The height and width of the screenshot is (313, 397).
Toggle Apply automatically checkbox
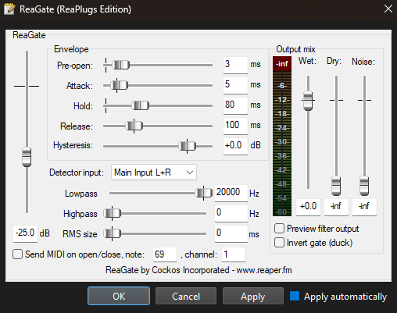click(x=295, y=296)
